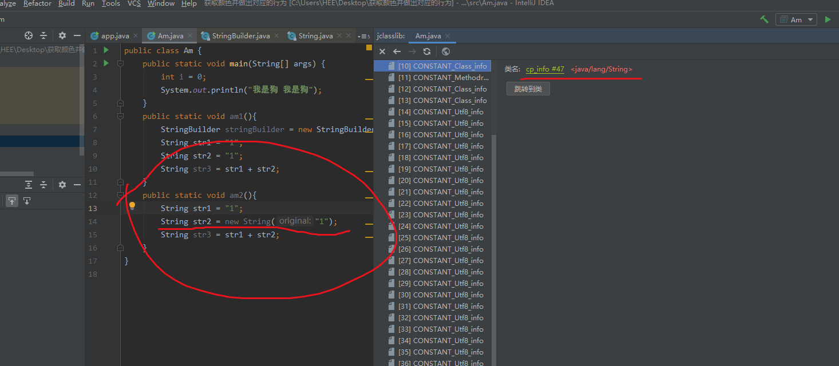This screenshot has height=366, width=839.
Task: Open the Am run configuration dropdown
Action: coord(796,19)
